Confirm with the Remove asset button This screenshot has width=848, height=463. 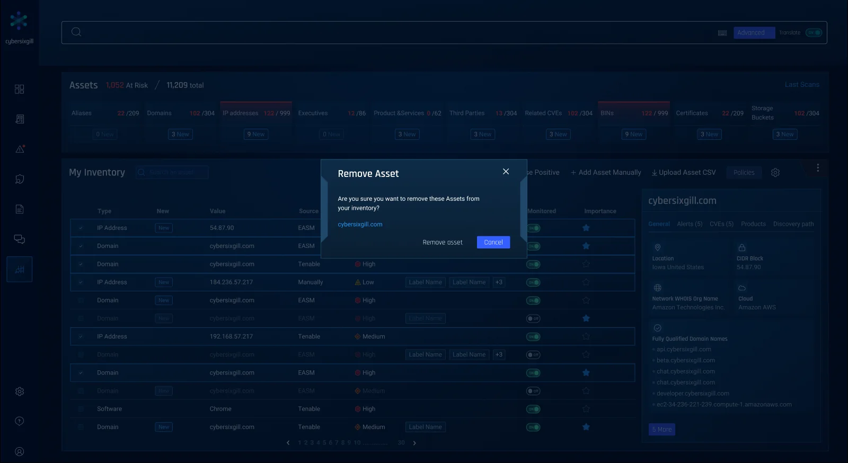pyautogui.click(x=443, y=243)
